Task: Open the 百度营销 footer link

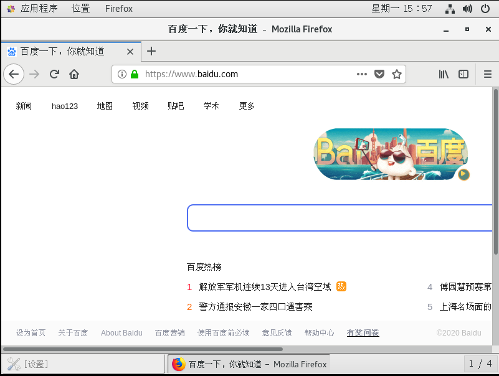Action: point(170,333)
